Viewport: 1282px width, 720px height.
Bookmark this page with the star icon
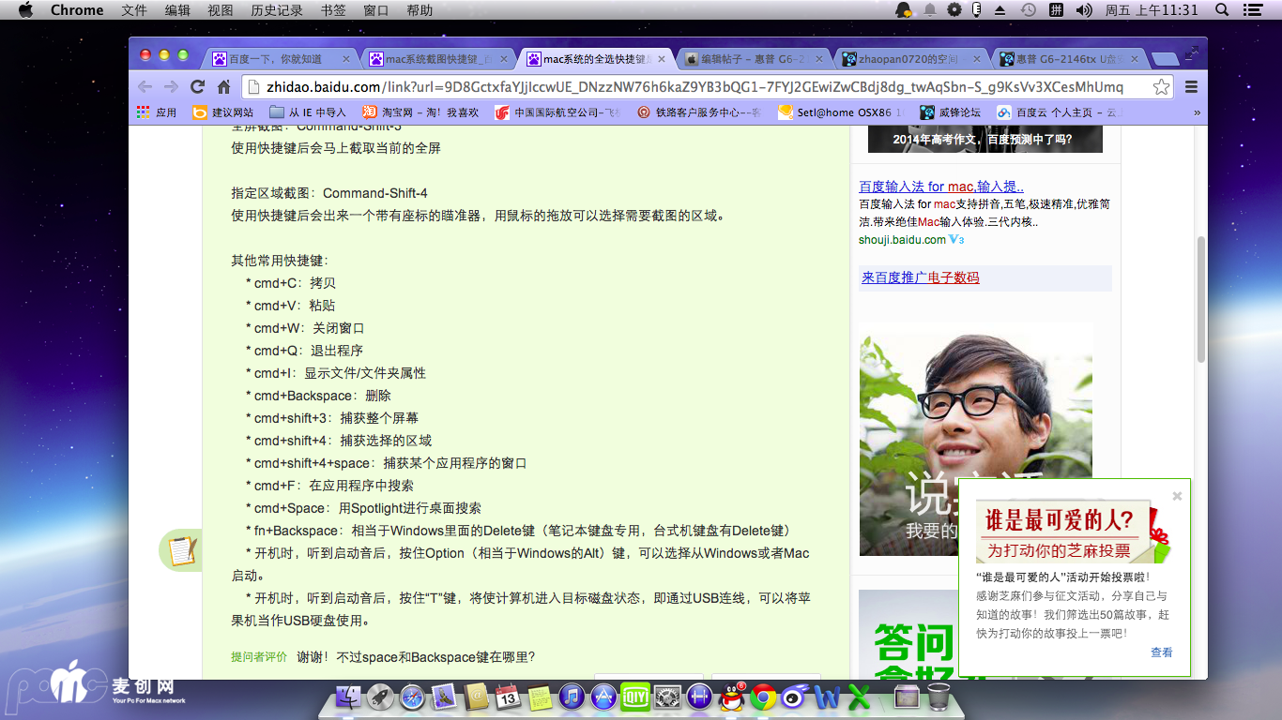click(1161, 86)
